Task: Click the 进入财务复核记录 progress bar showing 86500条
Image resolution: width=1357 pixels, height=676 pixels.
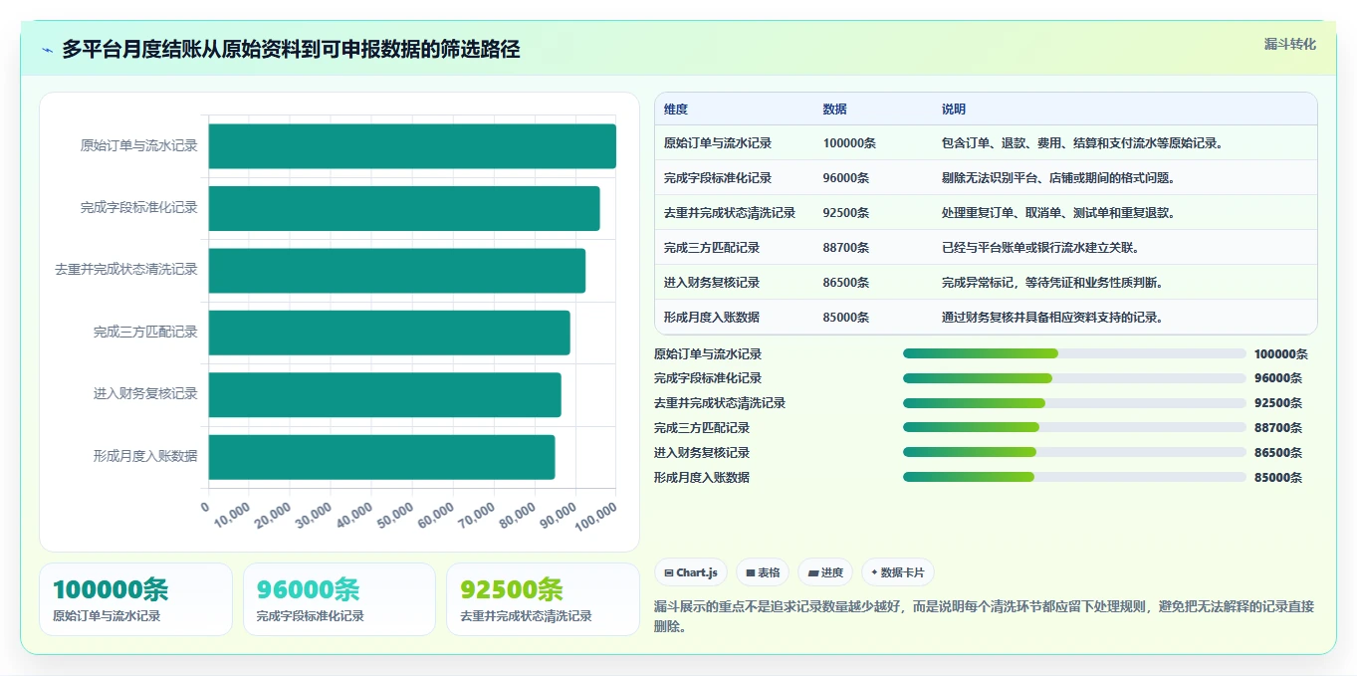Action: click(1074, 452)
